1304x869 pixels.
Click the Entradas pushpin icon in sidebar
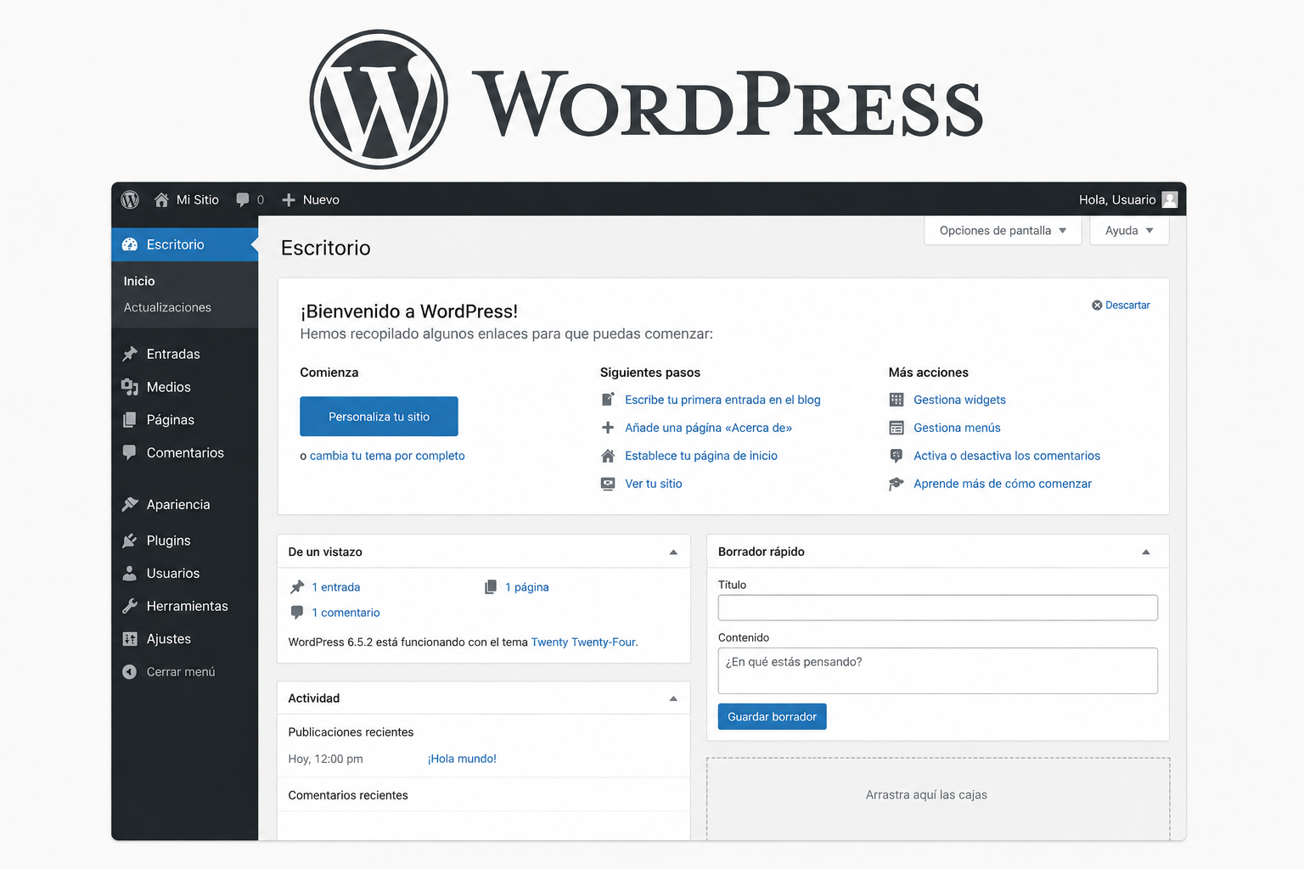(x=130, y=354)
